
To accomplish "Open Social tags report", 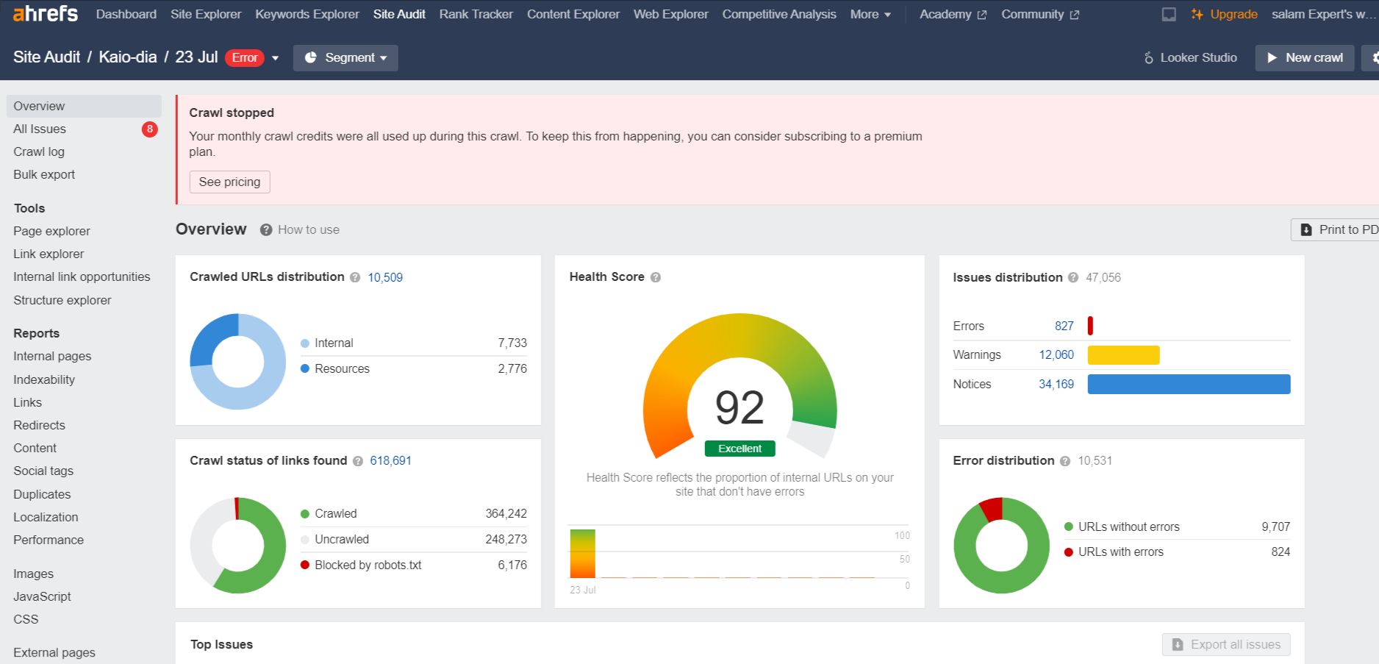I will coord(43,471).
